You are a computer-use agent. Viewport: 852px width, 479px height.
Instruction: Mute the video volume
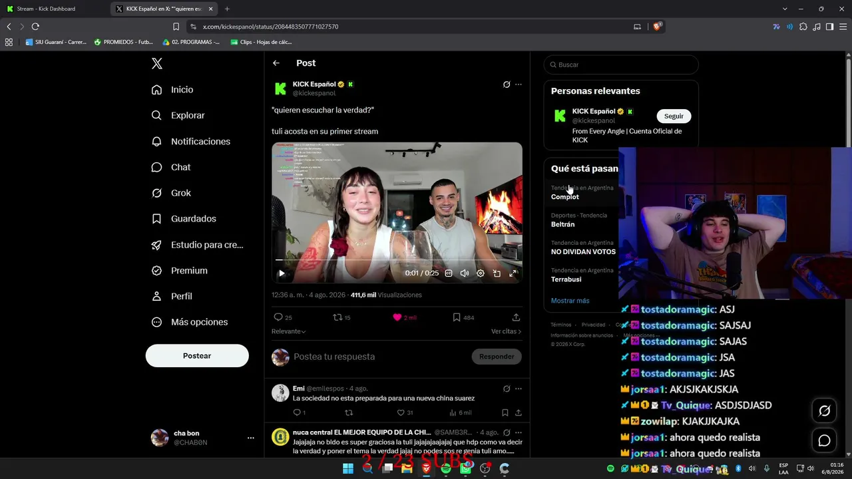point(465,273)
